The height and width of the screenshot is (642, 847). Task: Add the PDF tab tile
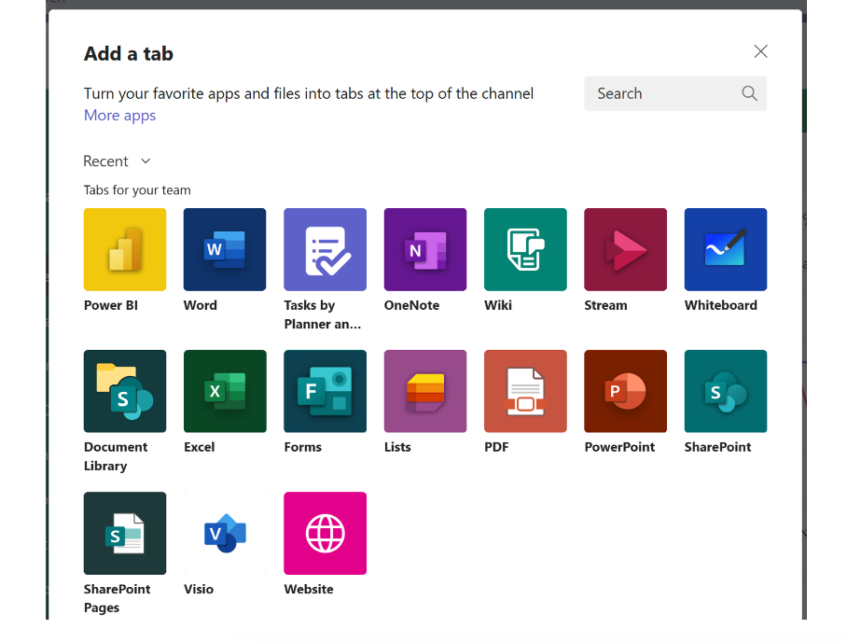525,391
